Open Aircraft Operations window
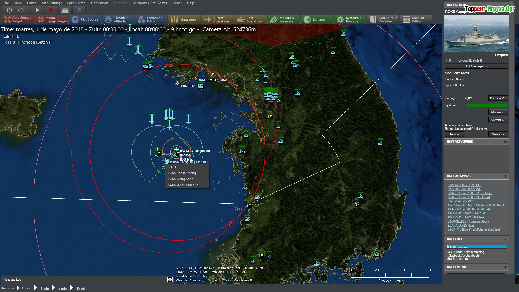 tap(217, 19)
